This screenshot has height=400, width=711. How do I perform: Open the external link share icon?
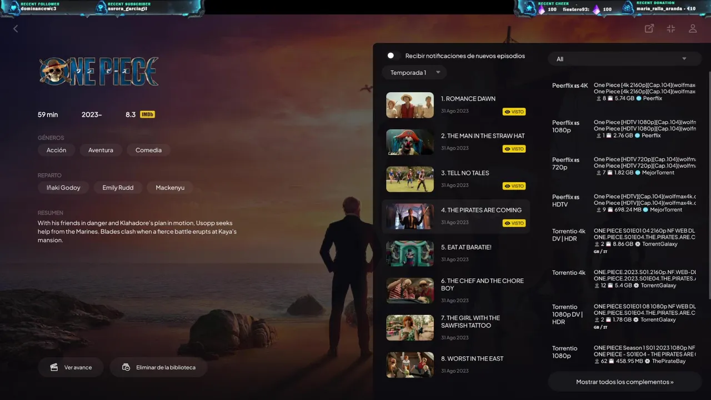click(x=649, y=28)
